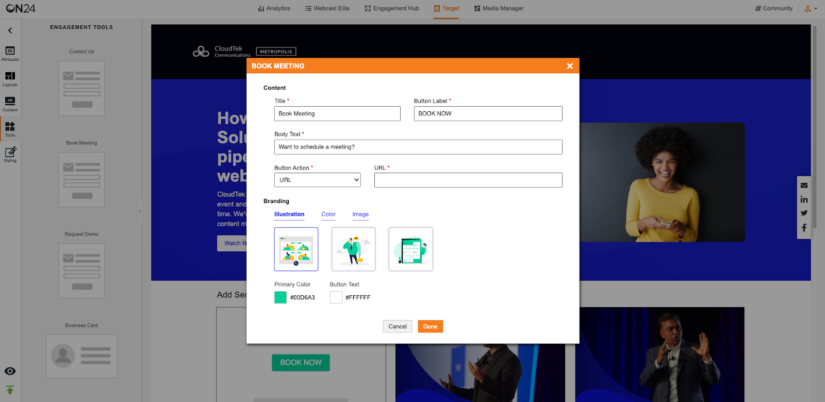Image resolution: width=825 pixels, height=402 pixels.
Task: Click the ON24 logo
Action: pos(21,8)
